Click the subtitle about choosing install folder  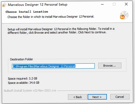tap(51, 17)
